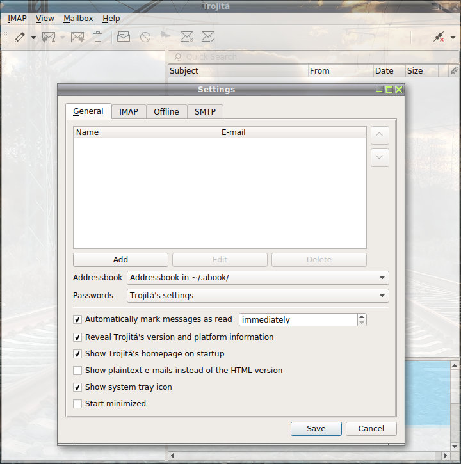The image size is (461, 464).
Task: Open the View menu
Action: click(45, 19)
